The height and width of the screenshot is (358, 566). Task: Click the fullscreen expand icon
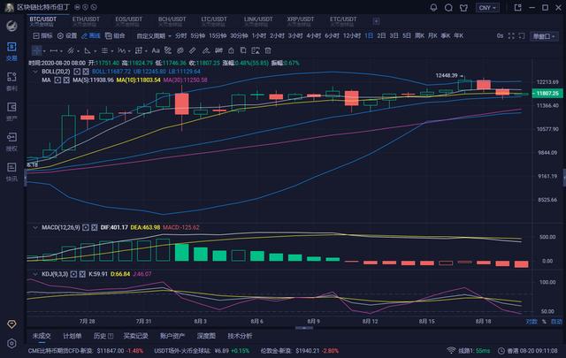[x=511, y=35]
